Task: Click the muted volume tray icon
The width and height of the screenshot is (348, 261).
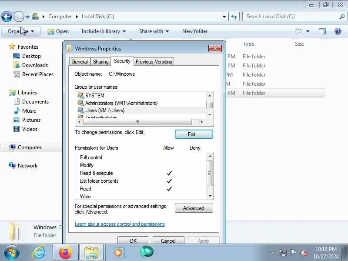Action: [304, 253]
